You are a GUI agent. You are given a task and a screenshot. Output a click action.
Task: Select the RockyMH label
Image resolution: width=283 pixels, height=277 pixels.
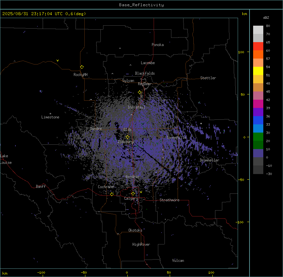tap(80, 75)
